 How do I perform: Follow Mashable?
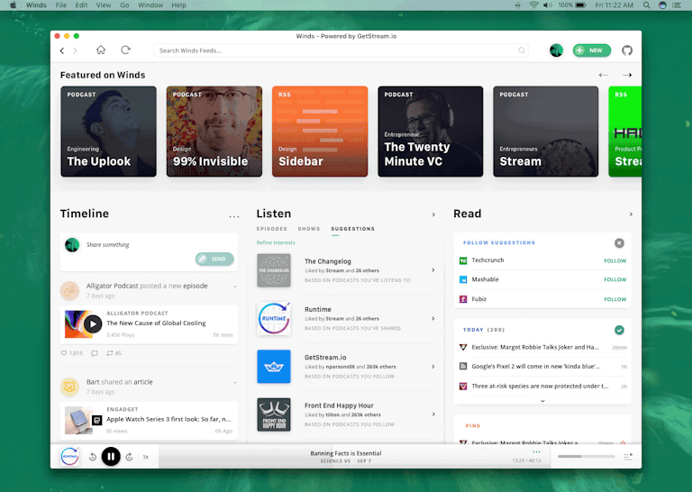coord(615,279)
